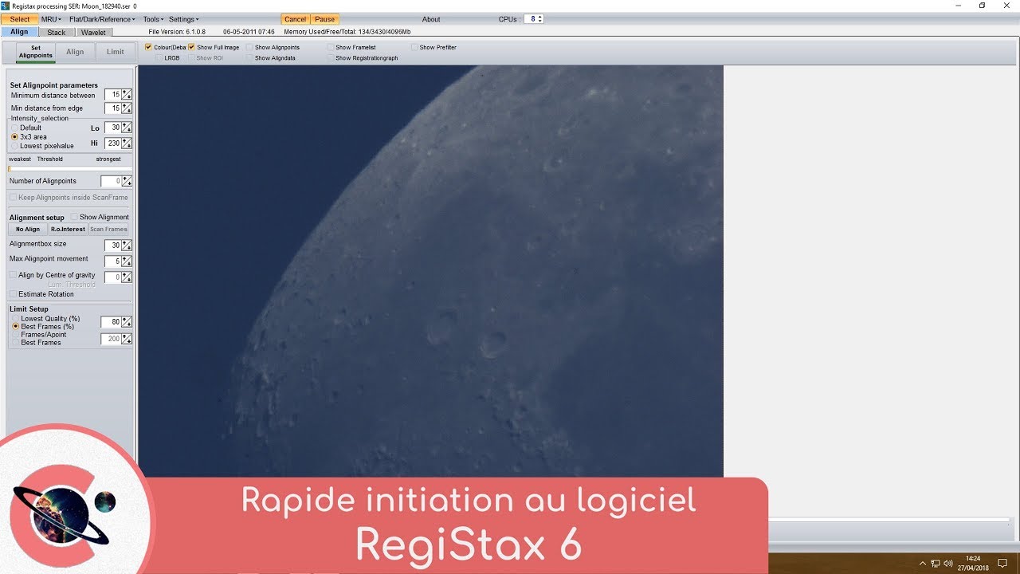Enable Show Alignment checkbox
Screen dimensions: 1020x574
[74, 217]
